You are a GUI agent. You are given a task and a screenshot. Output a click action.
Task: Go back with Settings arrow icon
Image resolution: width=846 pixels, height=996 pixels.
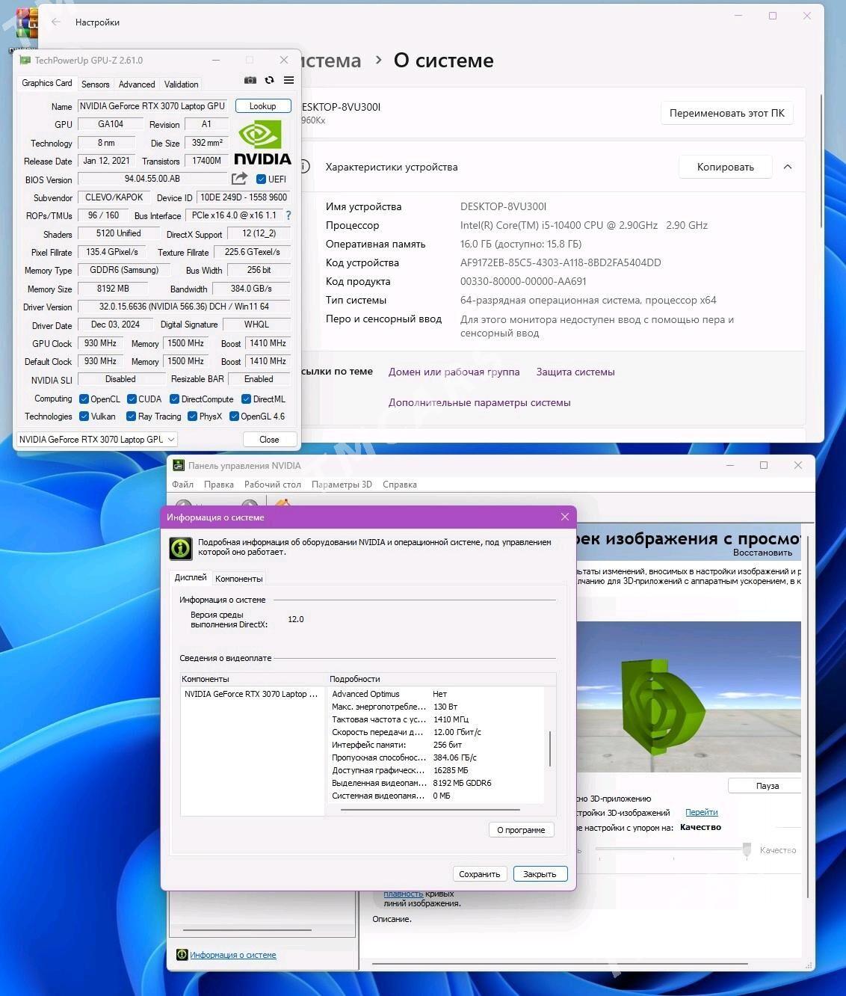[56, 22]
